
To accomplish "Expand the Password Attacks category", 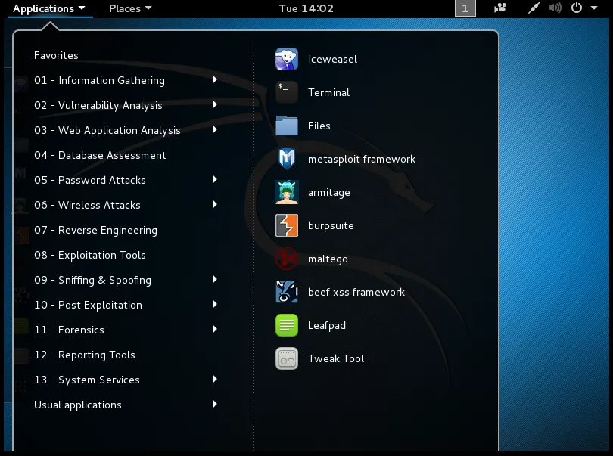I will click(89, 180).
